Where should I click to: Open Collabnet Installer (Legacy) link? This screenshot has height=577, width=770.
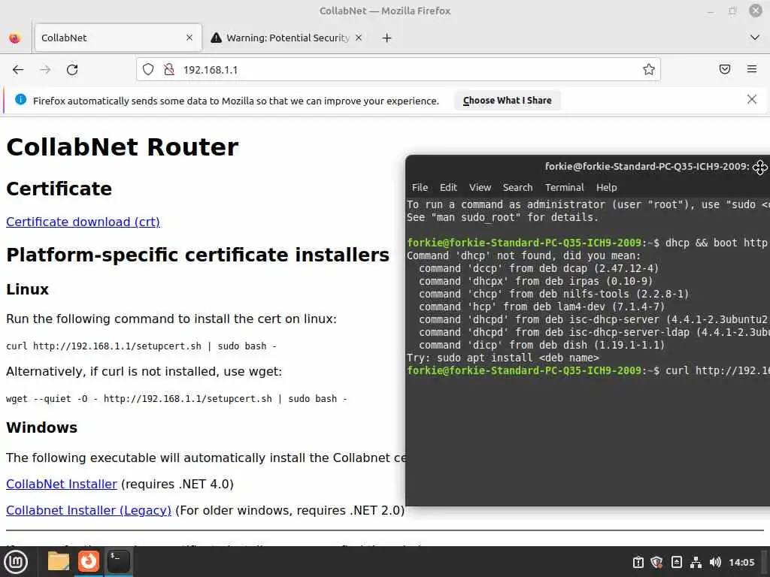pyautogui.click(x=89, y=510)
